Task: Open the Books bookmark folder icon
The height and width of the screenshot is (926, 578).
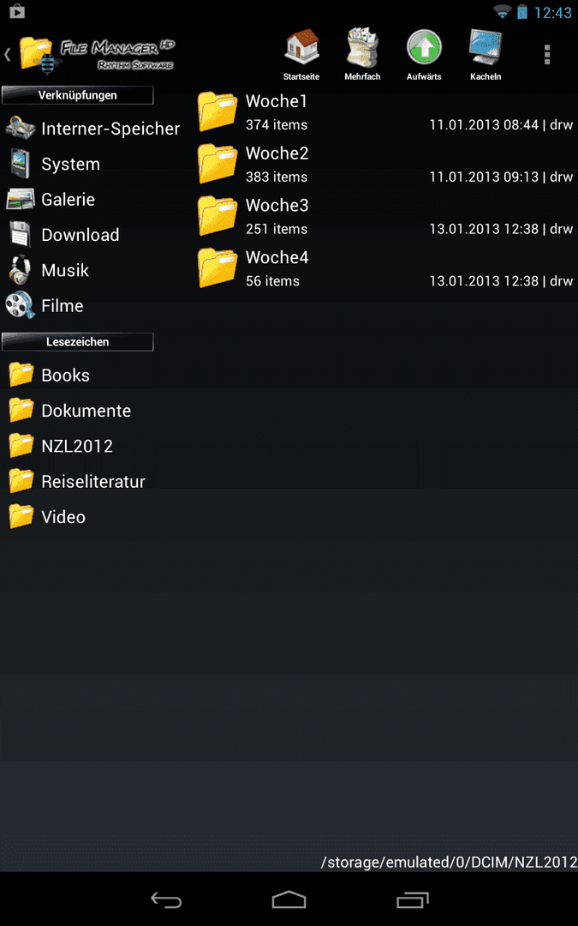Action: [21, 375]
